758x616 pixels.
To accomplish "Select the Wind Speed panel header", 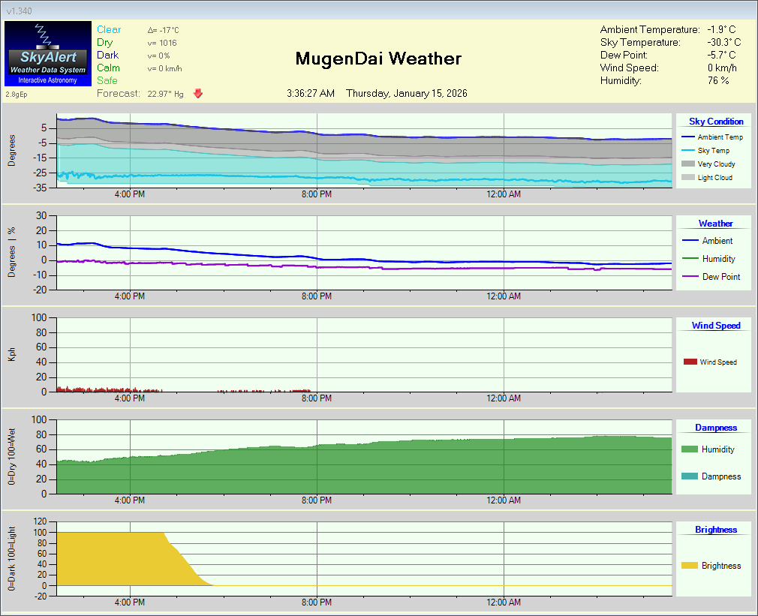I will pos(714,325).
